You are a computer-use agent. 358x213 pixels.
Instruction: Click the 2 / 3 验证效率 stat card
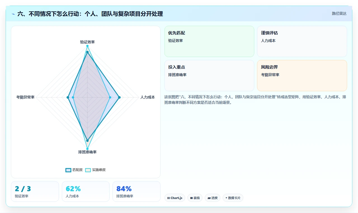point(35,191)
